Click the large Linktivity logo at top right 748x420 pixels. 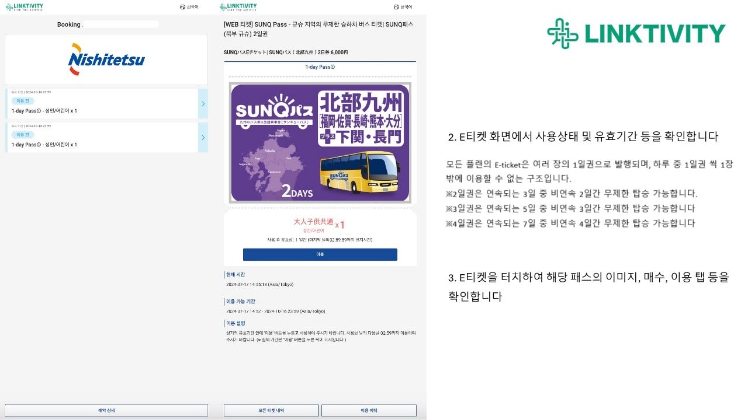[x=636, y=33]
